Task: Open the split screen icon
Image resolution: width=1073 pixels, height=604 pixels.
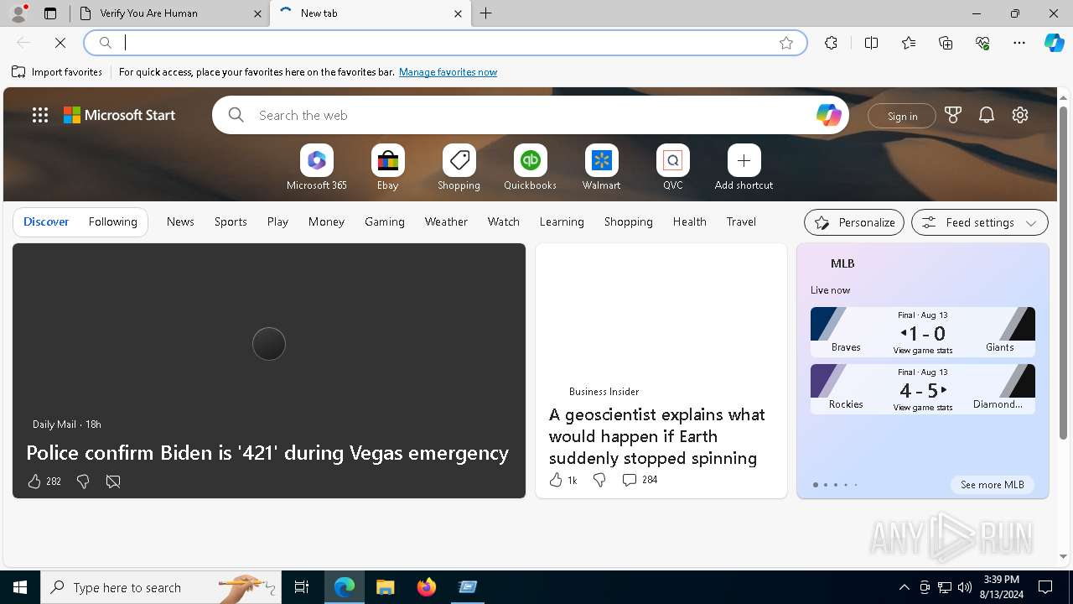Action: point(871,43)
